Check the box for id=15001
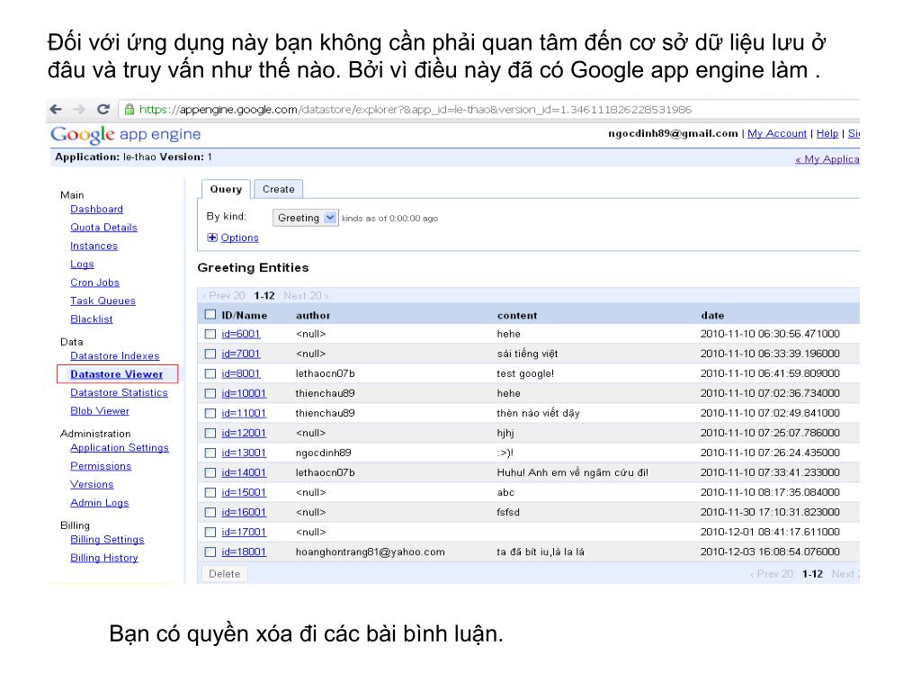 tap(210, 493)
